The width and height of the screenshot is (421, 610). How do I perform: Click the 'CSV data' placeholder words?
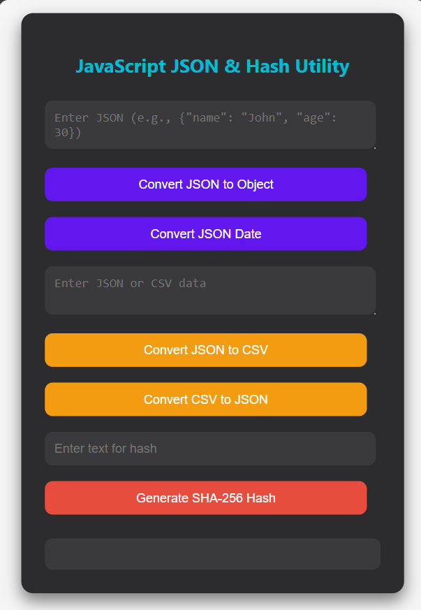pos(179,283)
